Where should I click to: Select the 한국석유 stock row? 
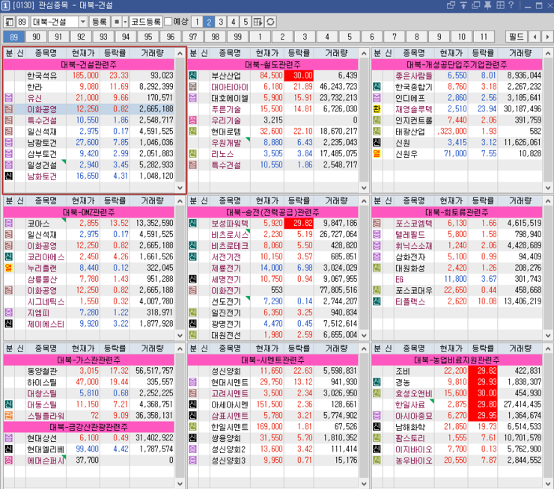point(88,76)
